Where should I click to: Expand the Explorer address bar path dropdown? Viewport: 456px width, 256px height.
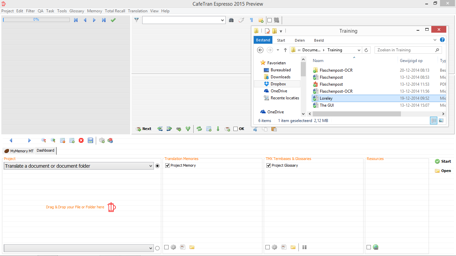(359, 50)
